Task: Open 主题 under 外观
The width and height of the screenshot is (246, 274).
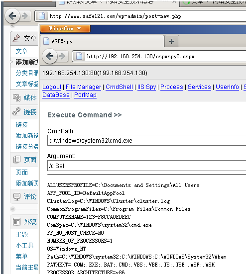Action: [x=22, y=235]
